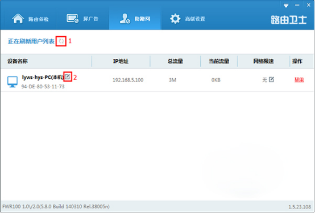Click the 总流量 column header
Image resolution: width=315 pixels, height=213 pixels.
pyautogui.click(x=175, y=61)
